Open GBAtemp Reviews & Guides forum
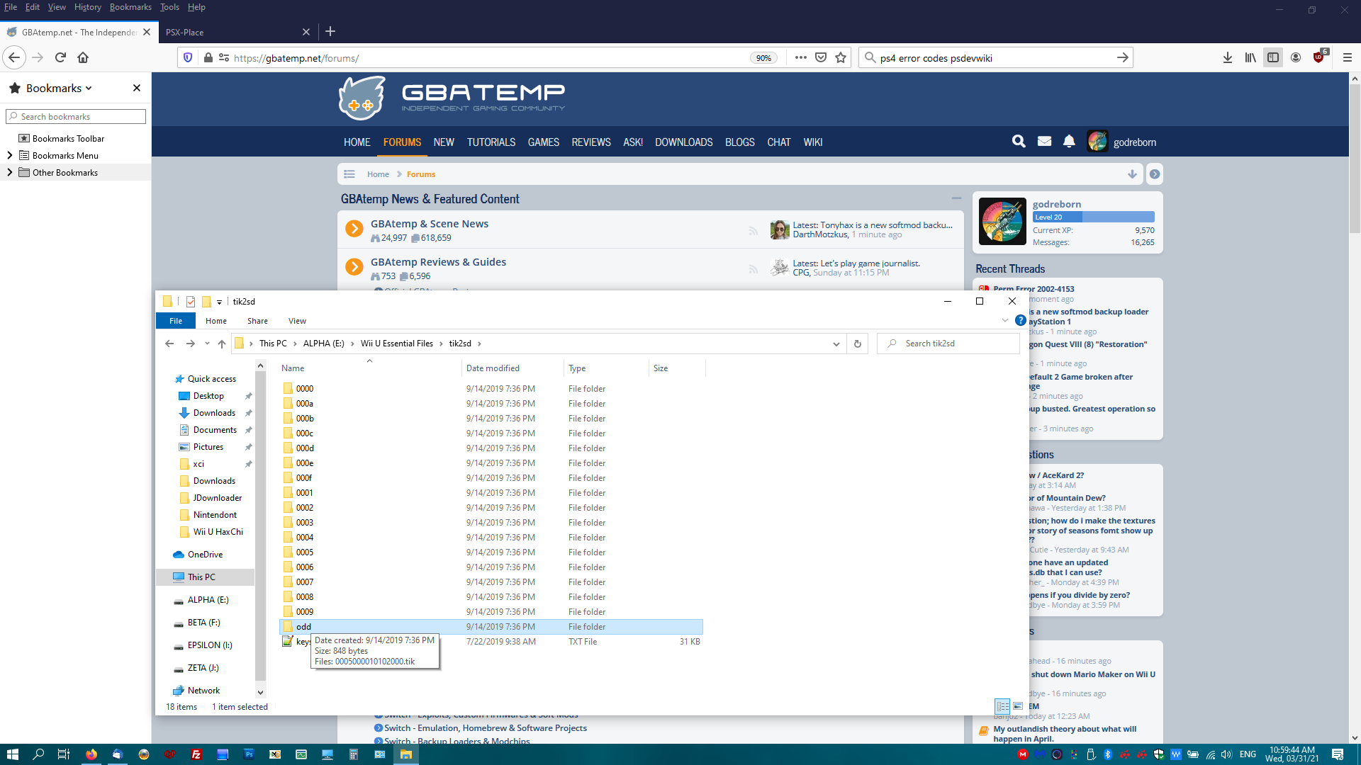 (x=438, y=262)
